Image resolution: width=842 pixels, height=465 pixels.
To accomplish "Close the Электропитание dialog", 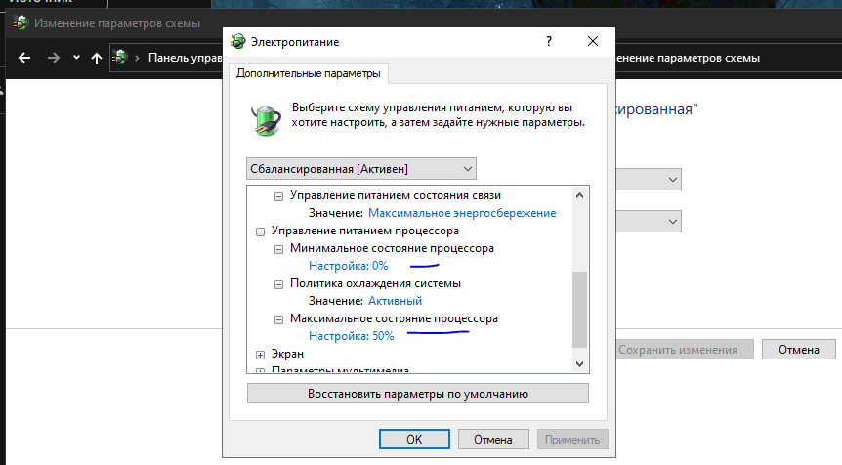I will (593, 41).
